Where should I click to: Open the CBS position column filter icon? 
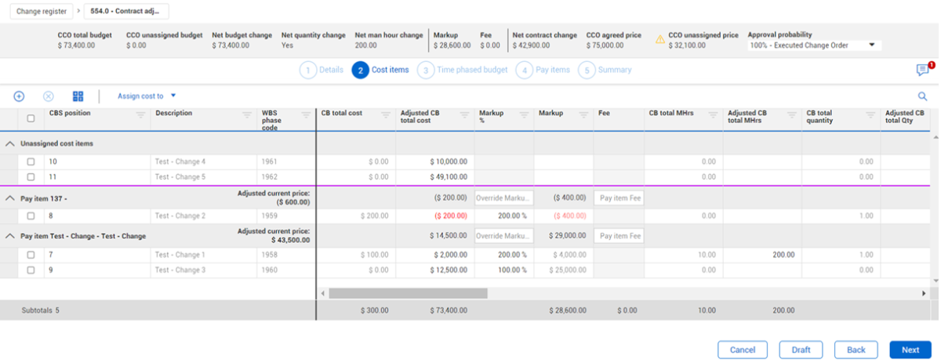(x=140, y=115)
